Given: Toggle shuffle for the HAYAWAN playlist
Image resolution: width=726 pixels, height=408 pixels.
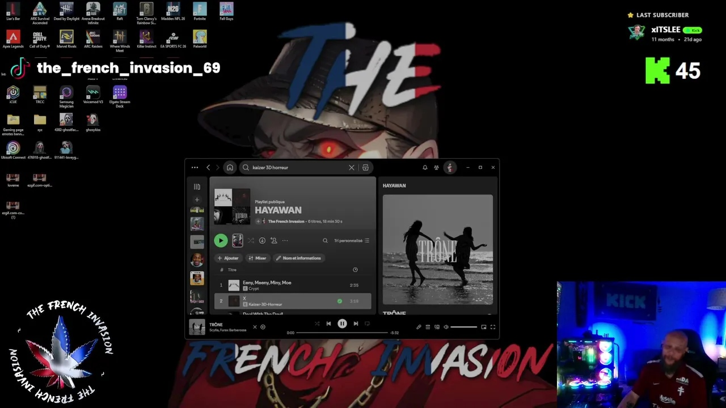Looking at the screenshot, I should pos(251,241).
